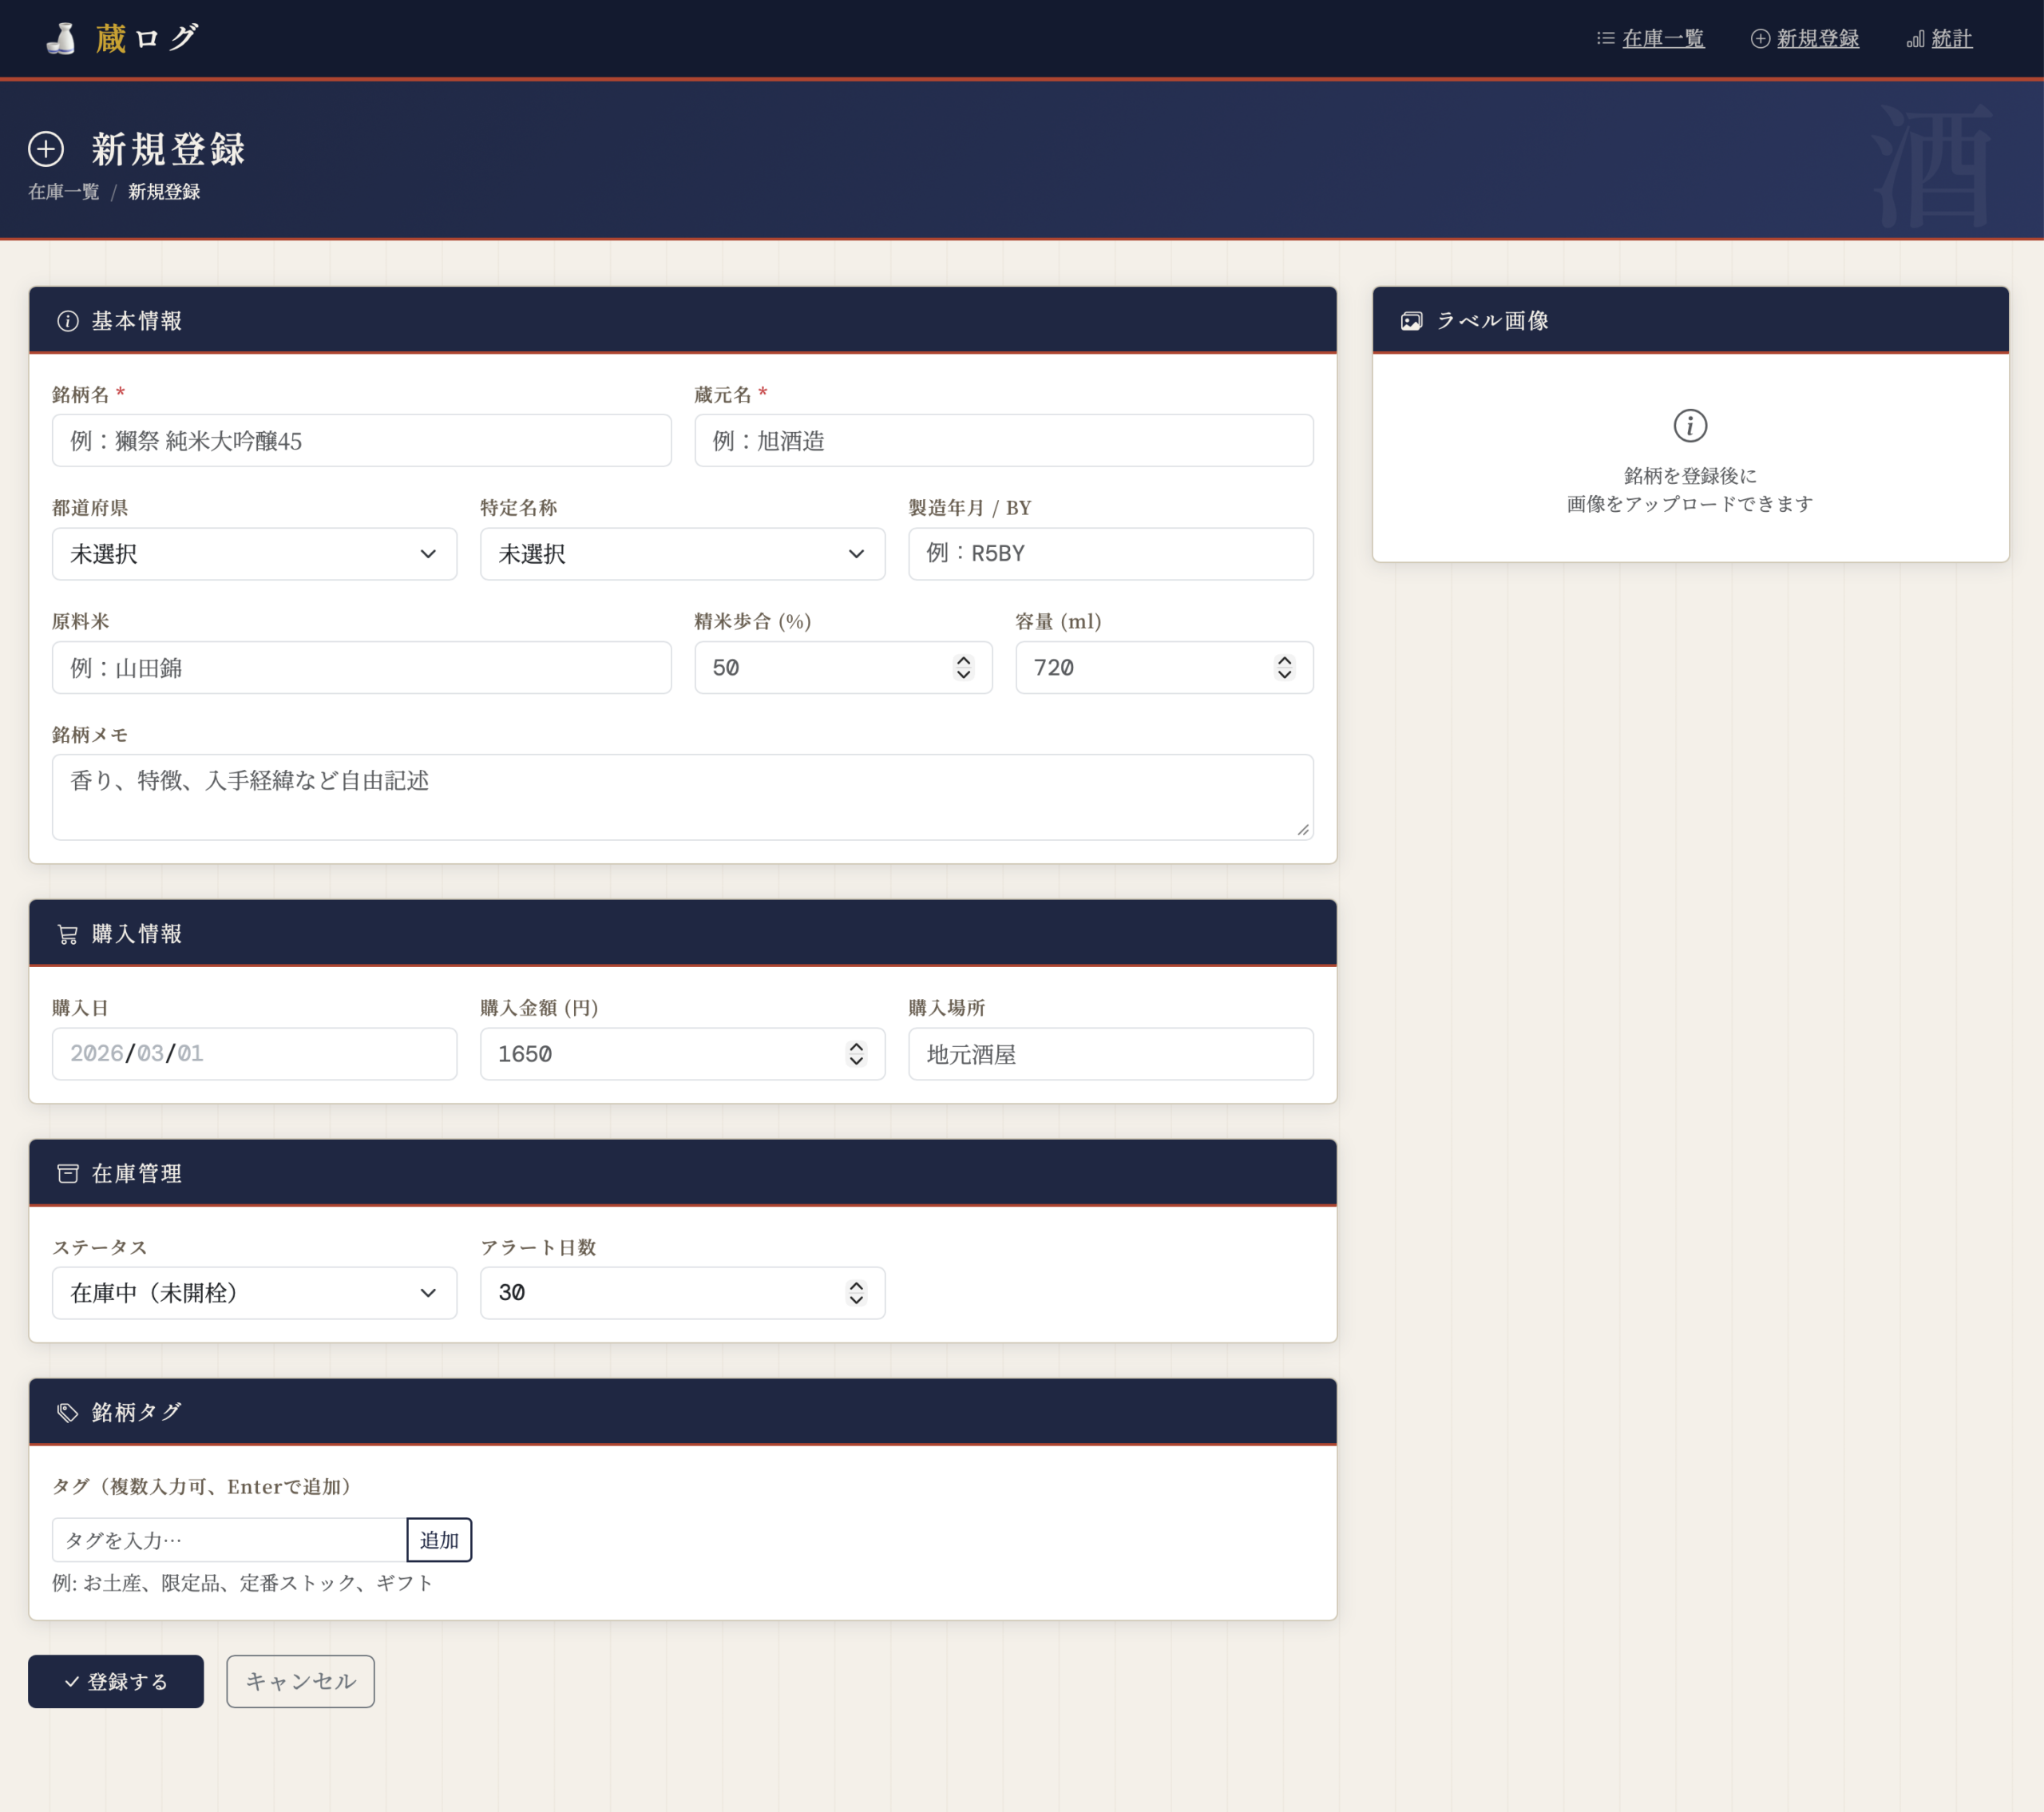Click 在庫一覧 breadcrumb link
2044x1812 pixels.
63,192
